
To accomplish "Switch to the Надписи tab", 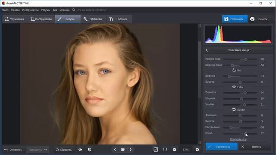I will pos(119,19).
